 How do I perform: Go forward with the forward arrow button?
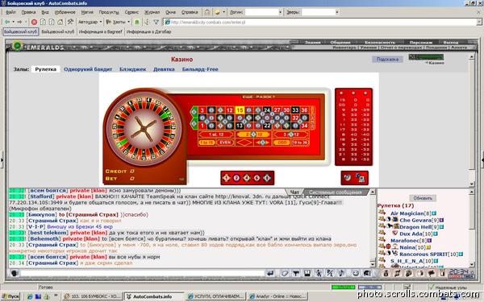[19, 22]
